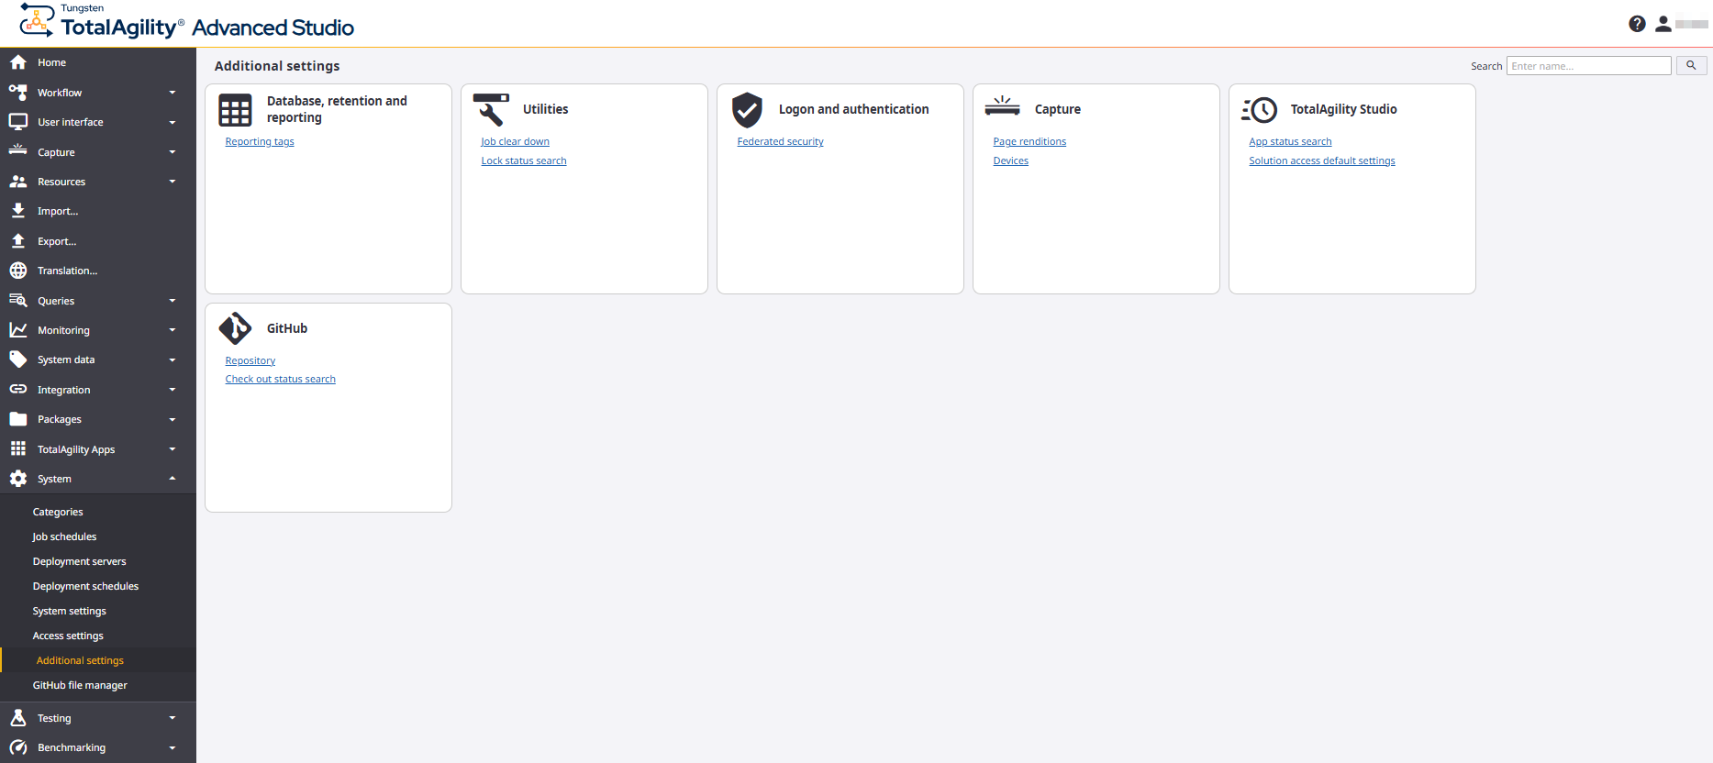Open the user profile icon
The image size is (1713, 763).
coord(1663,24)
